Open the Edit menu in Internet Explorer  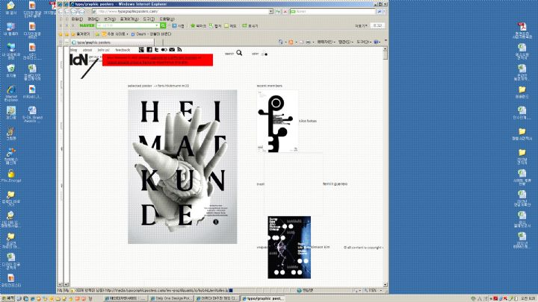click(x=93, y=19)
